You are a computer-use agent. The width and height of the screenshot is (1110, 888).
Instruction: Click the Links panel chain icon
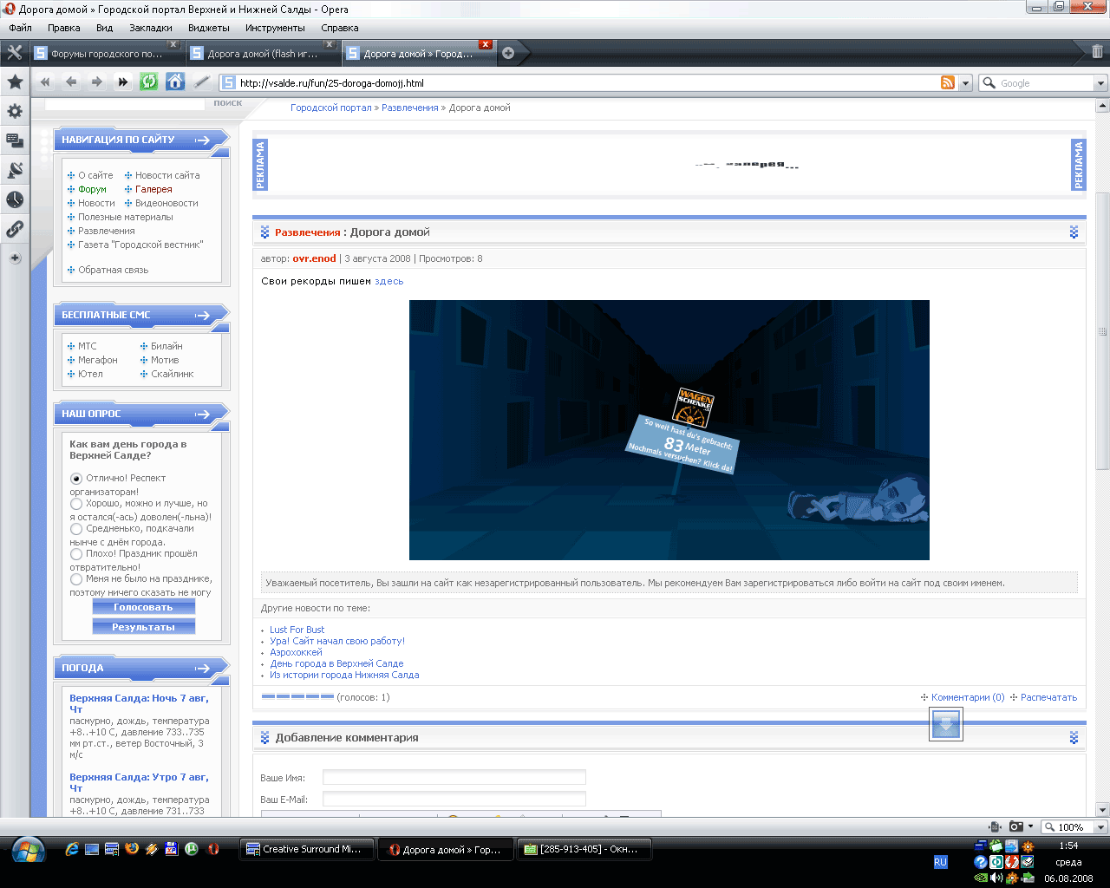pos(15,229)
